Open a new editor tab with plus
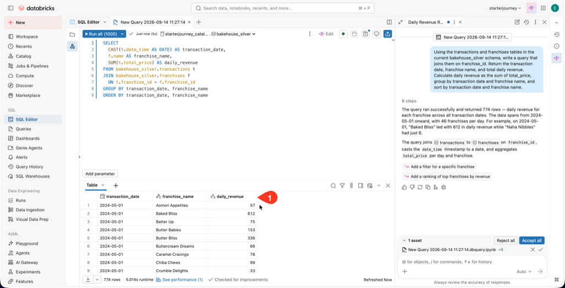 [199, 22]
